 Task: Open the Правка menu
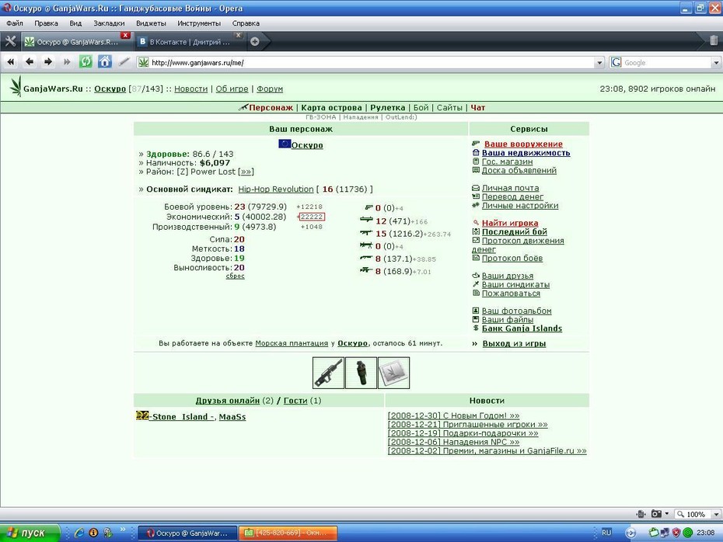pyautogui.click(x=46, y=23)
